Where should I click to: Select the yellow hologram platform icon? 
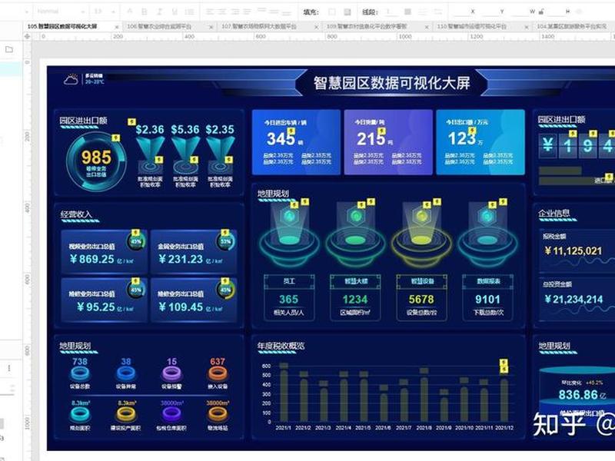(x=421, y=234)
